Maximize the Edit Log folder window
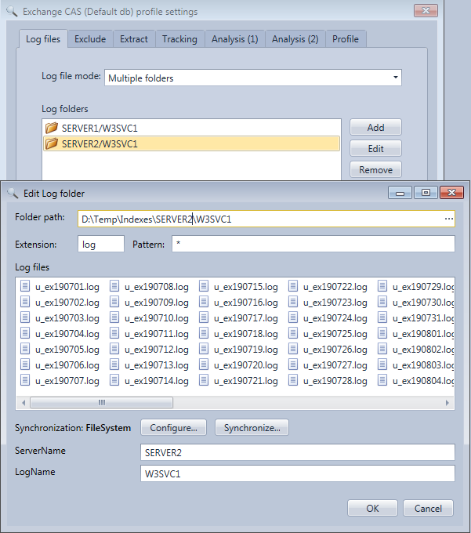Screen dimensions: 471x533 (x=426, y=193)
